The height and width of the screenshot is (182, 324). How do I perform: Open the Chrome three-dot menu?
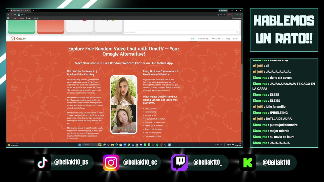[x=240, y=15]
